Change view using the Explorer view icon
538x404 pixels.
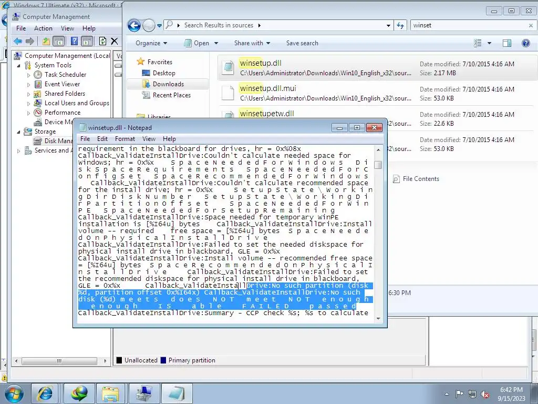click(x=478, y=43)
